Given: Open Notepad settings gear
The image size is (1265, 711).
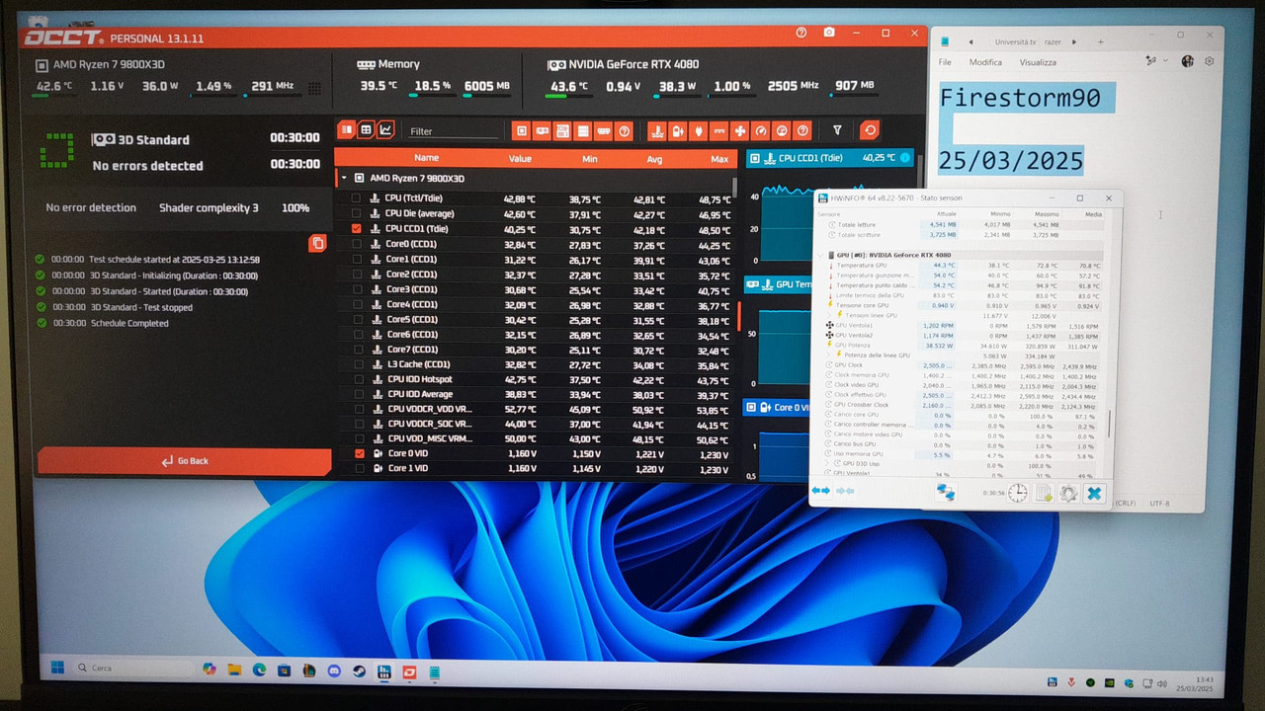Looking at the screenshot, I should coord(1209,61).
